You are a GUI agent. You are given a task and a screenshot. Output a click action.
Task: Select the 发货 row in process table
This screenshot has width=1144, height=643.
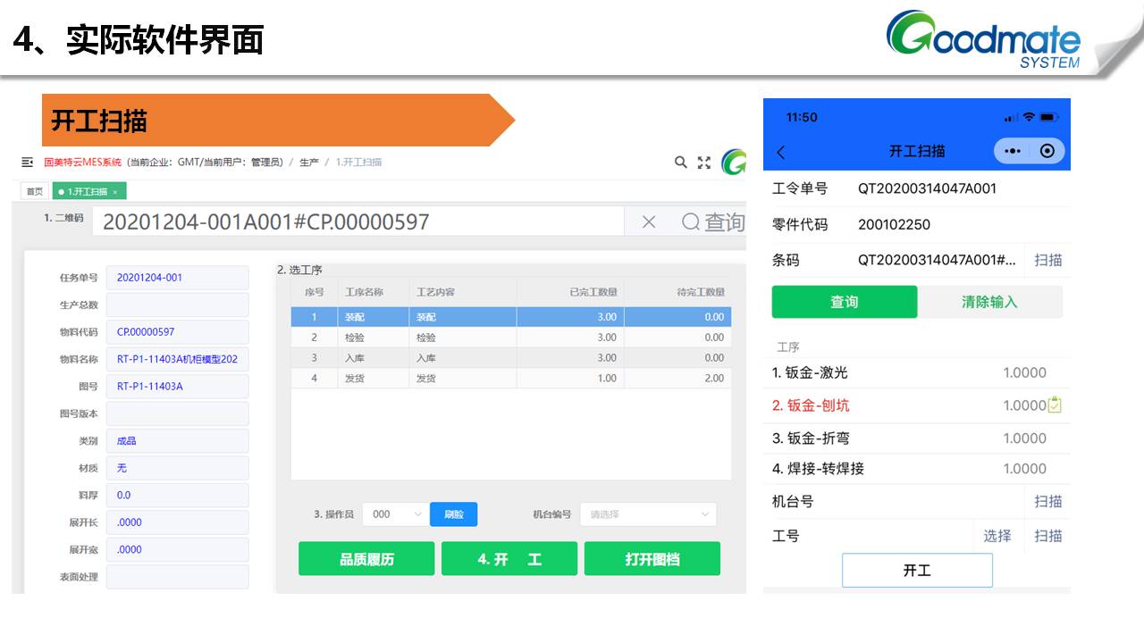point(510,379)
